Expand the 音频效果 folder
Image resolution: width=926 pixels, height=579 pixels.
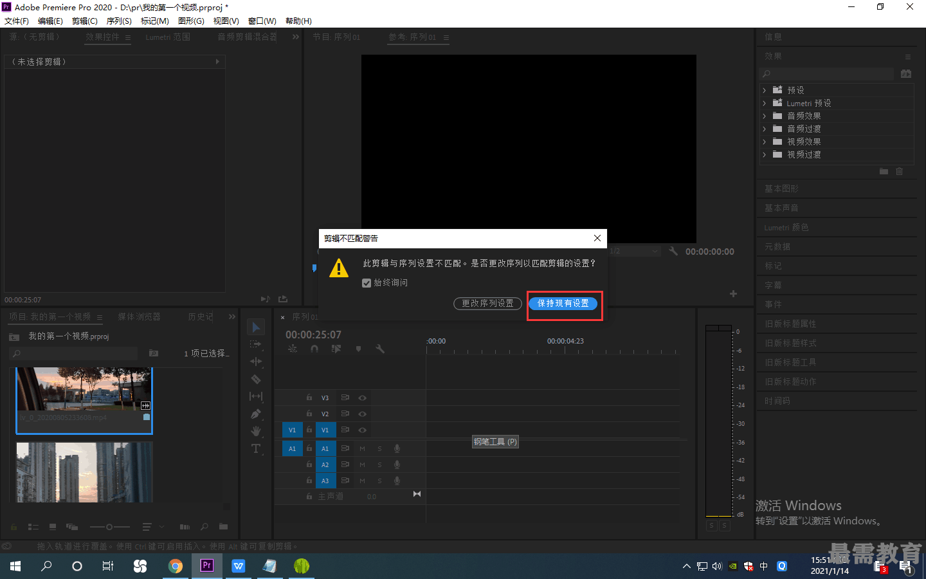tap(764, 116)
